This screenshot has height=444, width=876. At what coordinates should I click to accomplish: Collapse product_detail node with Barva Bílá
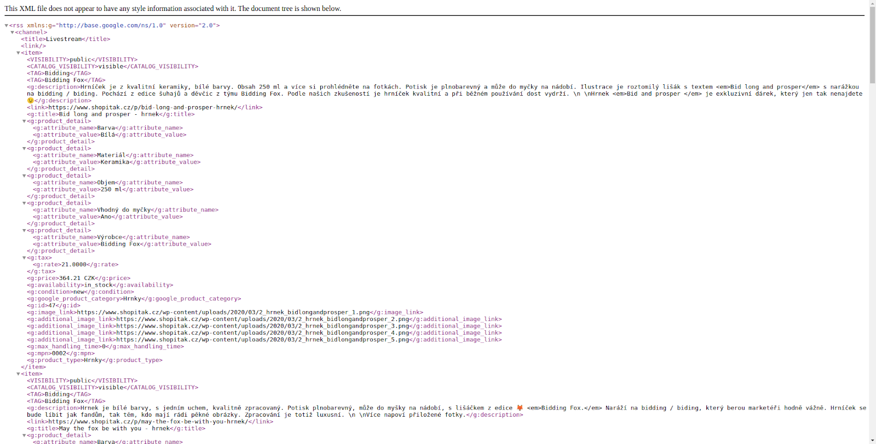24,121
